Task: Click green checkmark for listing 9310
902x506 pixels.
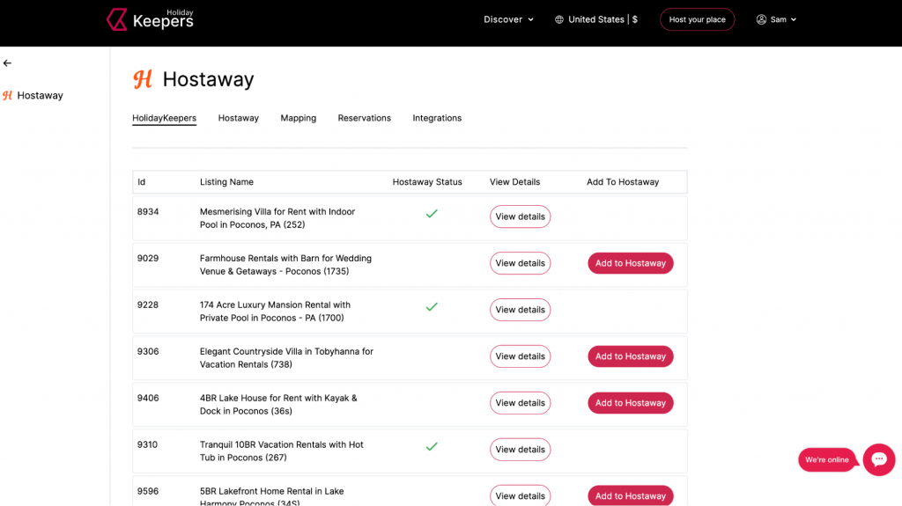Action: coord(432,447)
